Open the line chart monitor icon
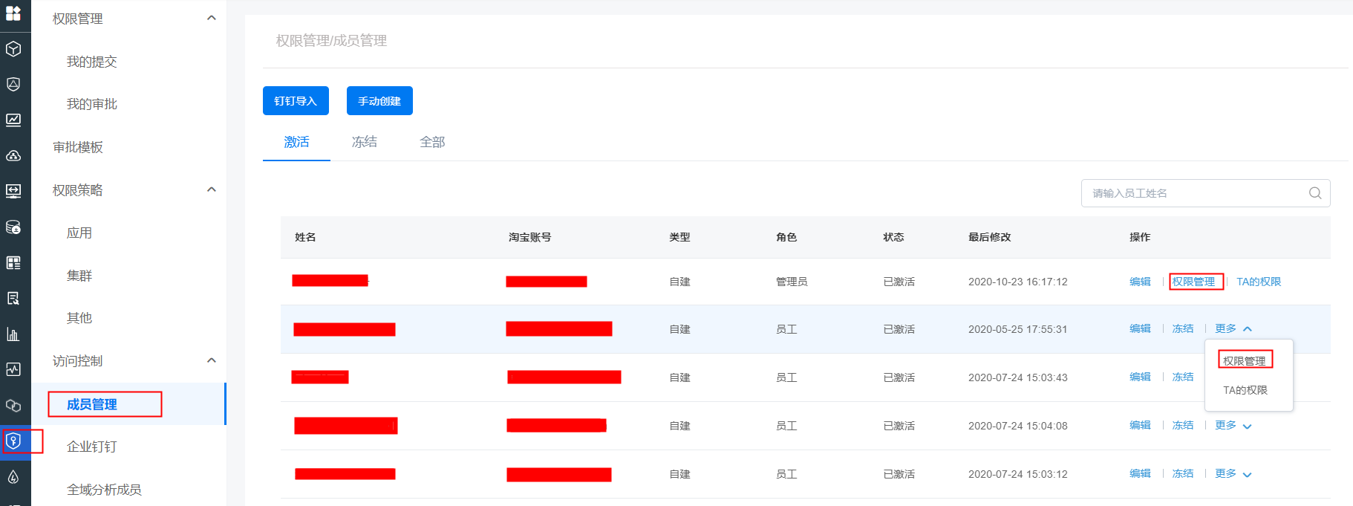Image resolution: width=1353 pixels, height=506 pixels. [13, 120]
